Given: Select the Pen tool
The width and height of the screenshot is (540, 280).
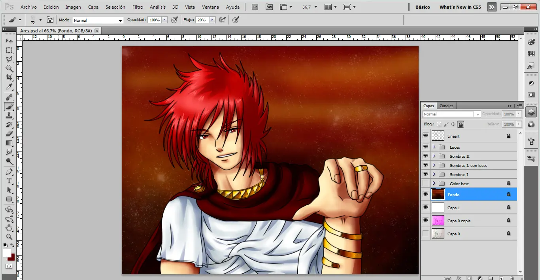Looking at the screenshot, I should coord(9,172).
